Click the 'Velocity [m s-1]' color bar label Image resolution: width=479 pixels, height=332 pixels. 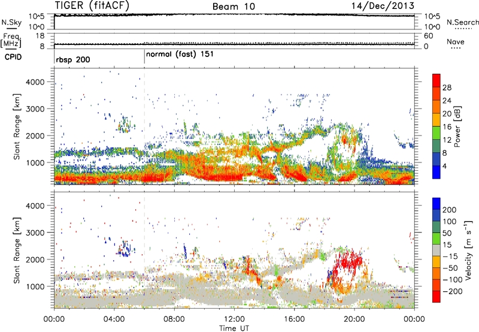coord(468,250)
